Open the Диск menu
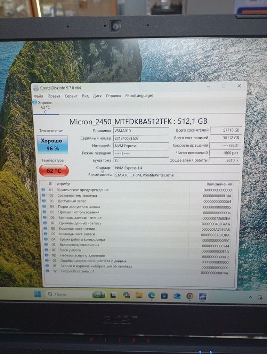267x354 pixels. pos(97,96)
